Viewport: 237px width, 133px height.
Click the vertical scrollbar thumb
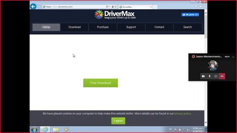pos(206,27)
